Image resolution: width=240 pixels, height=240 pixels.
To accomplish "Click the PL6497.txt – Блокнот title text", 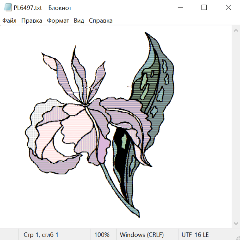I will (x=43, y=8).
